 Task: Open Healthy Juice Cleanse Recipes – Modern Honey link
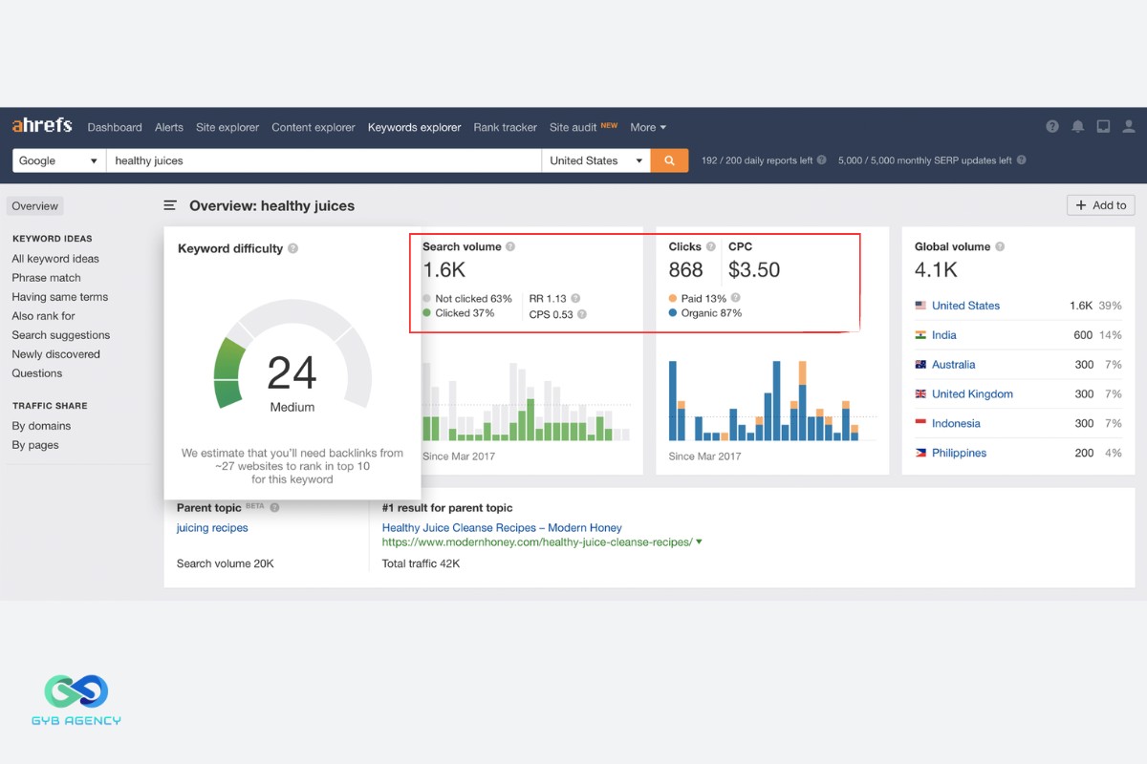coord(502,527)
